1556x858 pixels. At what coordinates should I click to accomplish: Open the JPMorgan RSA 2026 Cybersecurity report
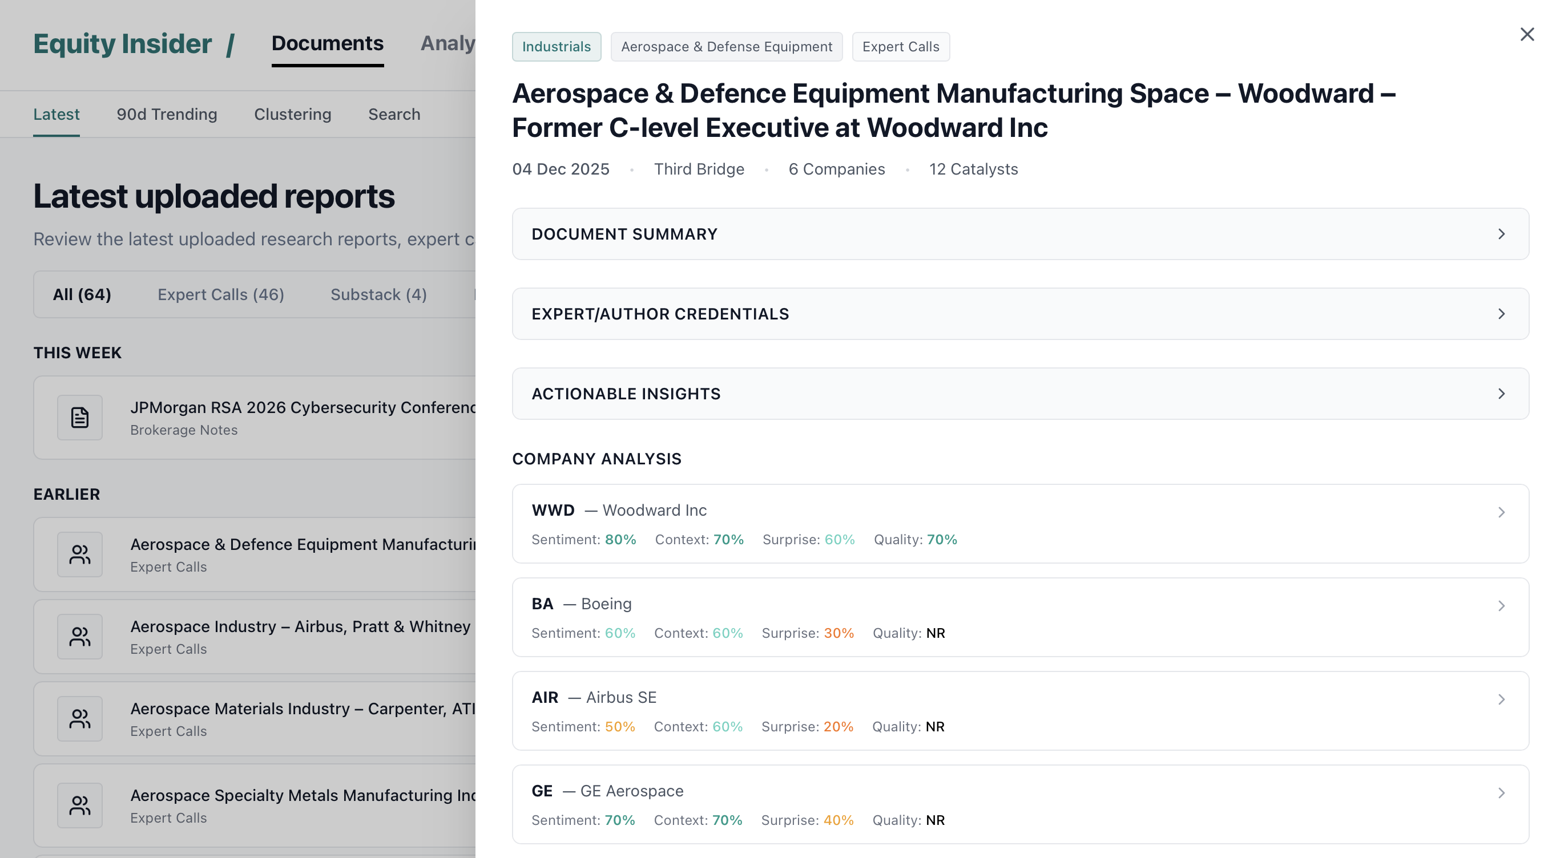[255, 417]
